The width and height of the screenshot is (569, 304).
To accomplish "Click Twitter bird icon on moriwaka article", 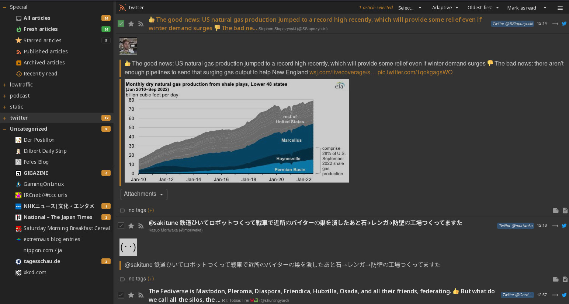I will tap(564, 226).
